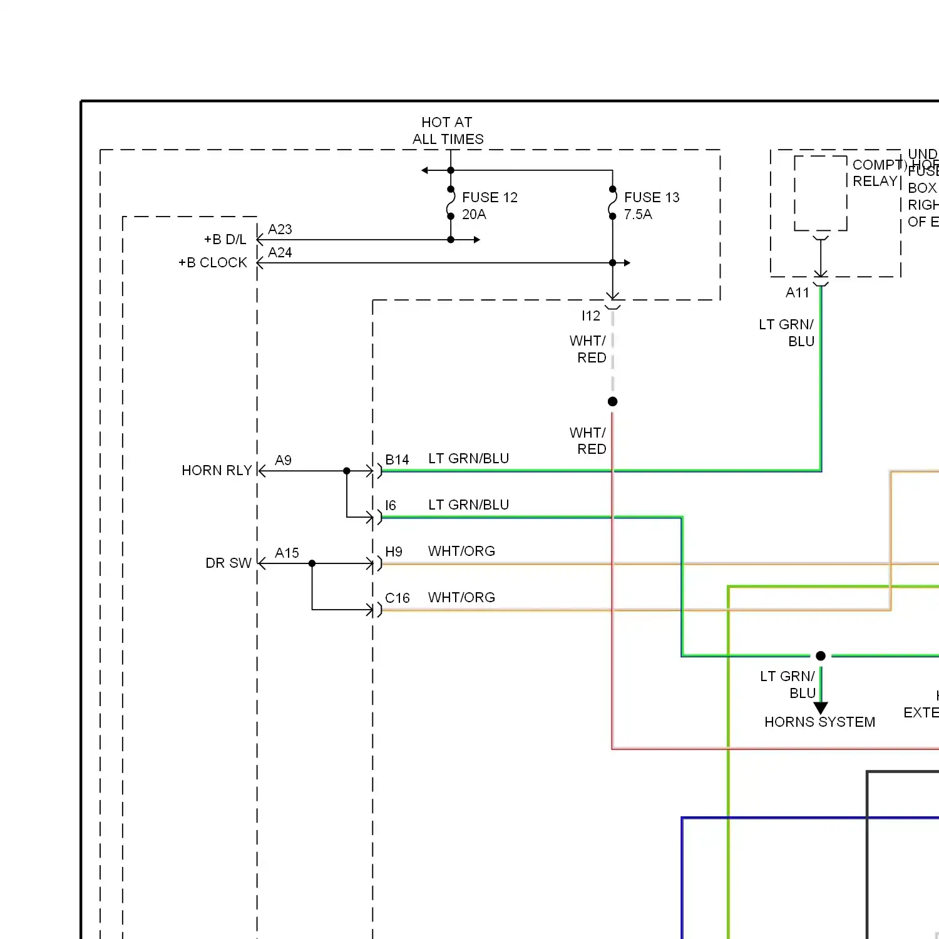Click the A24 pin label
This screenshot has width=939, height=939.
click(x=280, y=252)
